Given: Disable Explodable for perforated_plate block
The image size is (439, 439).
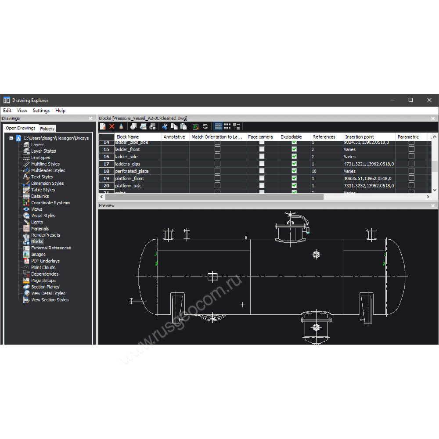Looking at the screenshot, I should [294, 171].
